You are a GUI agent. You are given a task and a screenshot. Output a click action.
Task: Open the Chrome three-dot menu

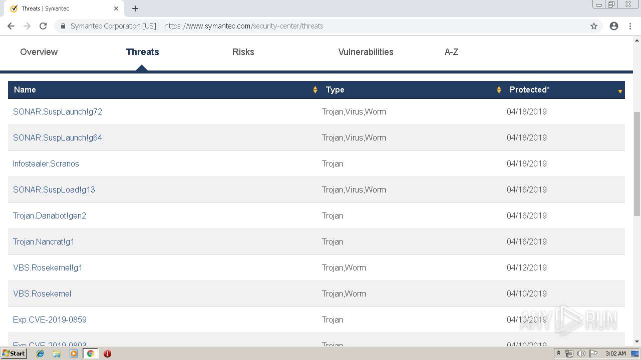pyautogui.click(x=630, y=26)
